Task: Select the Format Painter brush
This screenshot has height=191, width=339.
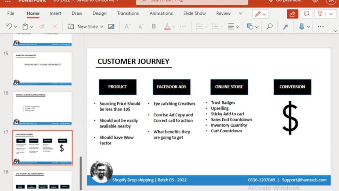Action: click(x=41, y=27)
